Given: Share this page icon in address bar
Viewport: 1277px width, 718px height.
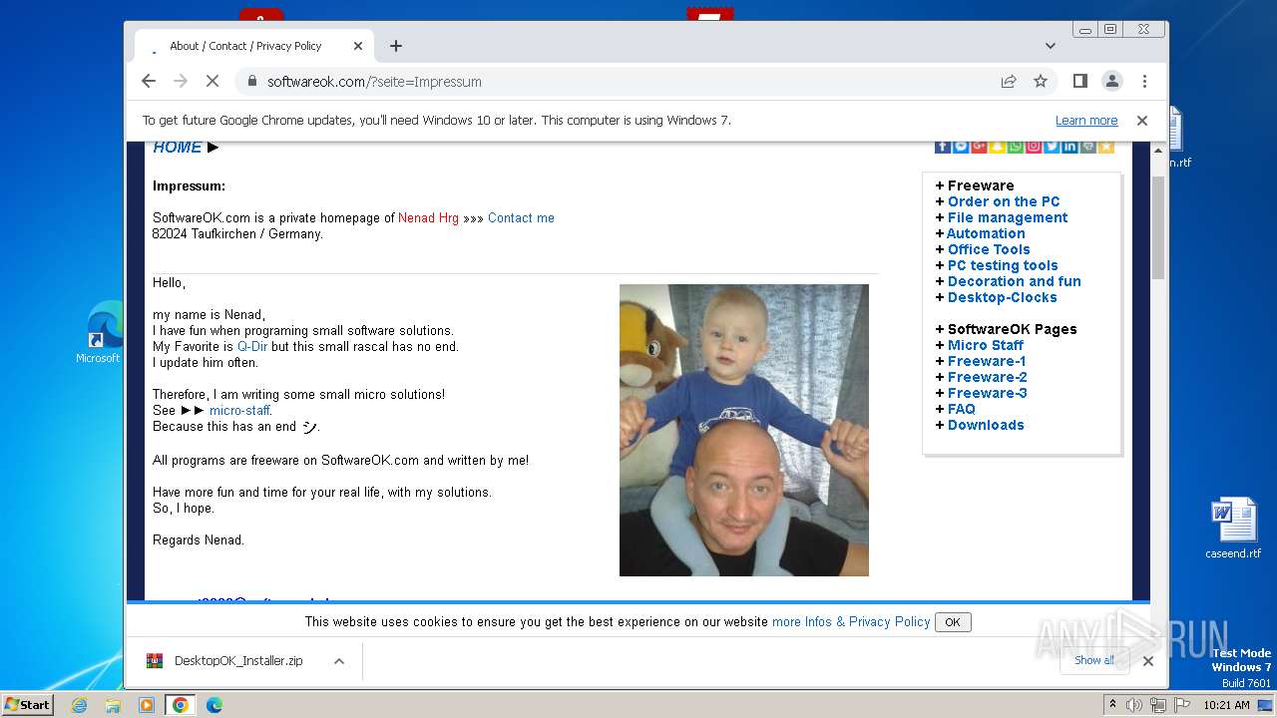Looking at the screenshot, I should 1009,81.
